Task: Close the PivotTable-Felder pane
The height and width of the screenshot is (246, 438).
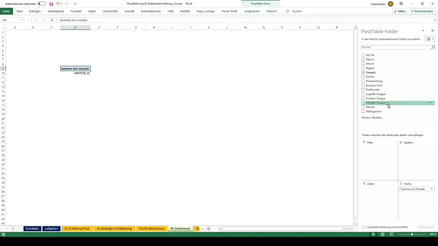Action: click(433, 31)
